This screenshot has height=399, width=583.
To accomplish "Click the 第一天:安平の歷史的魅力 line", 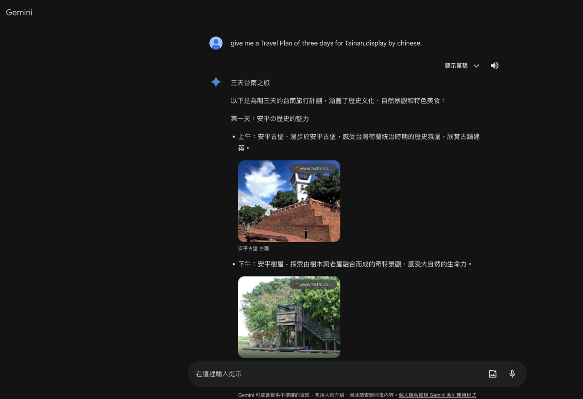I will point(270,119).
